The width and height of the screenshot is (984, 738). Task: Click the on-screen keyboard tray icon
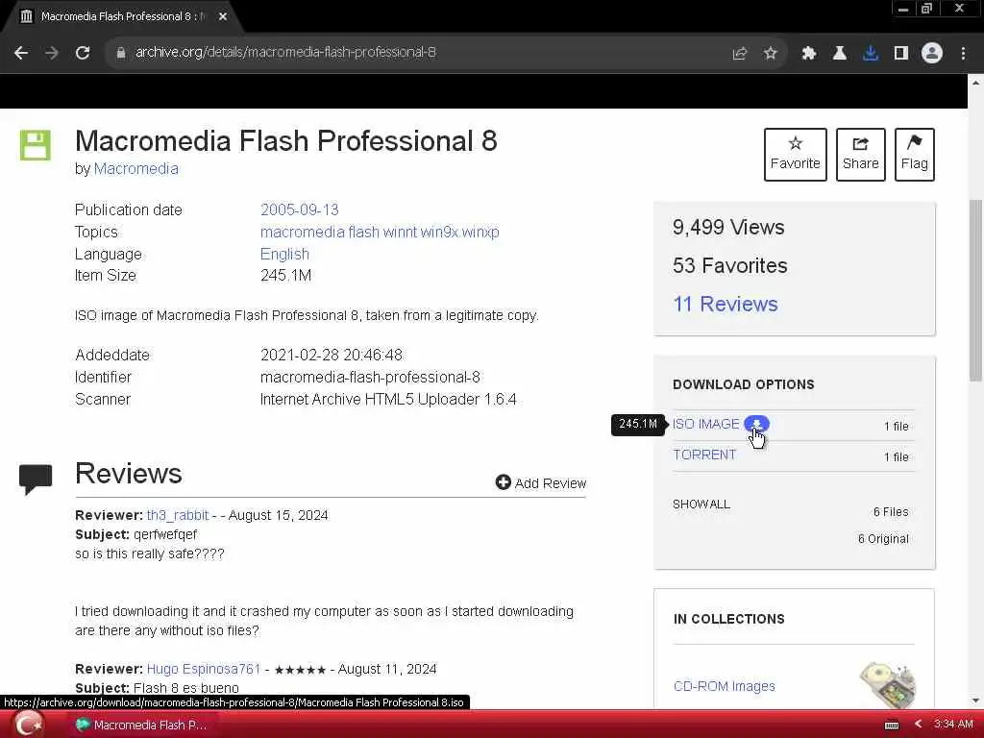(x=891, y=725)
